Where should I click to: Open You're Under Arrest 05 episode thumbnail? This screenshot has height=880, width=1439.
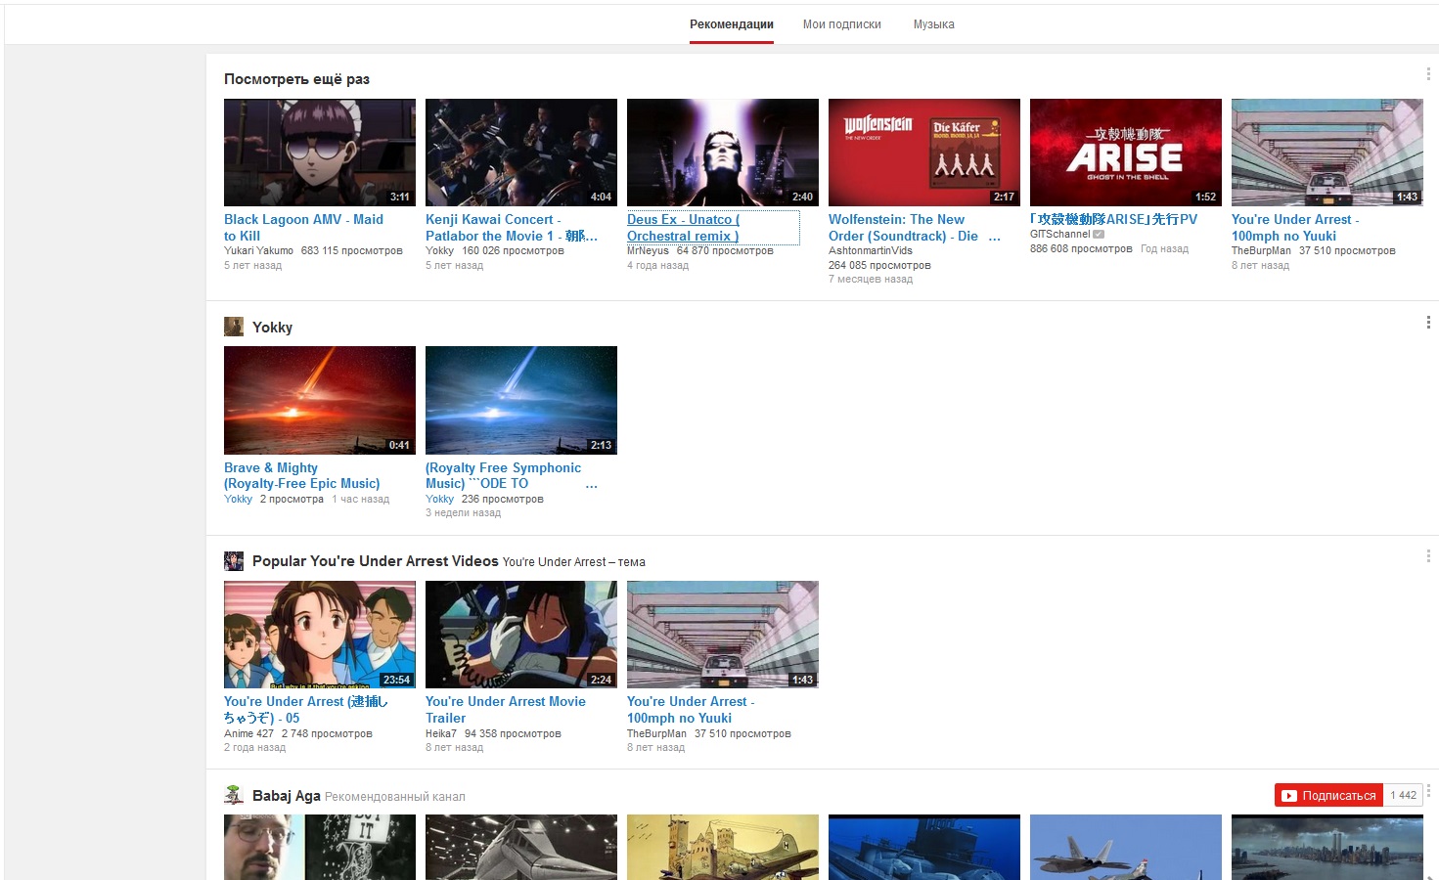pos(320,635)
